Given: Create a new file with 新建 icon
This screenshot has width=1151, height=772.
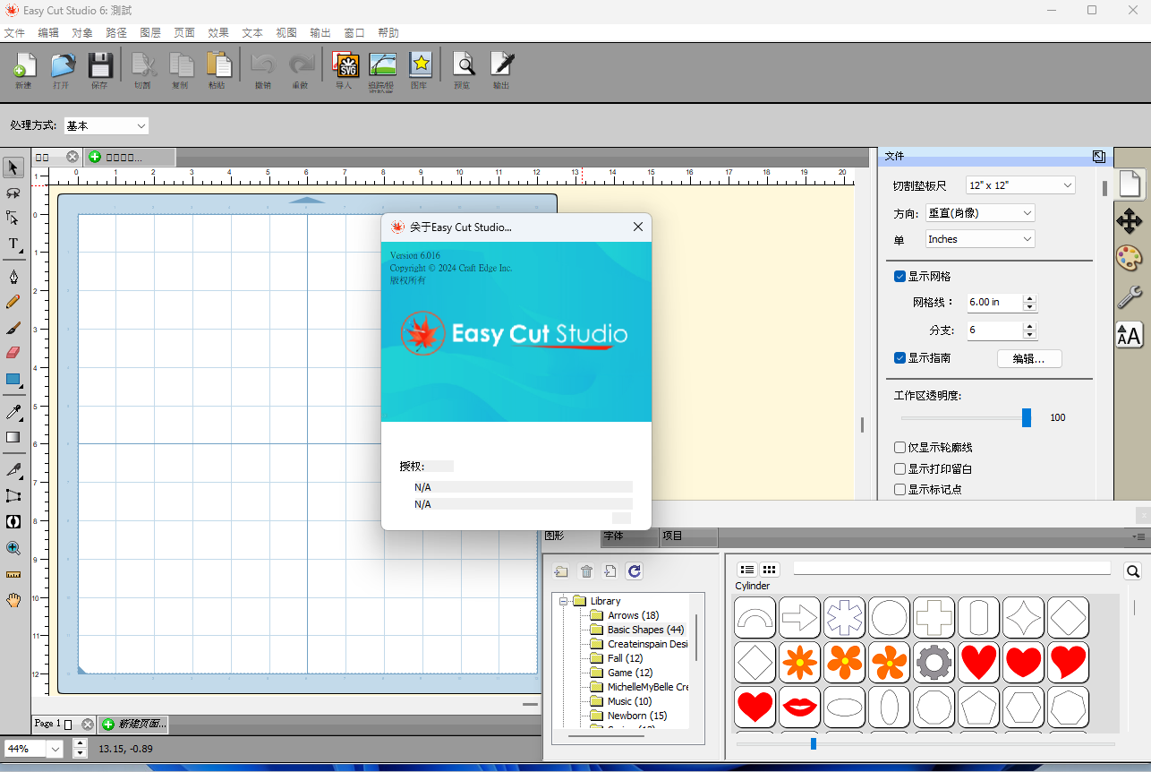Looking at the screenshot, I should [x=23, y=70].
